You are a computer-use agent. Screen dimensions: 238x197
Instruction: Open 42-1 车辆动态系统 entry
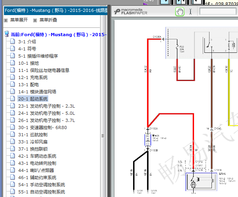pyautogui.click(x=37, y=156)
